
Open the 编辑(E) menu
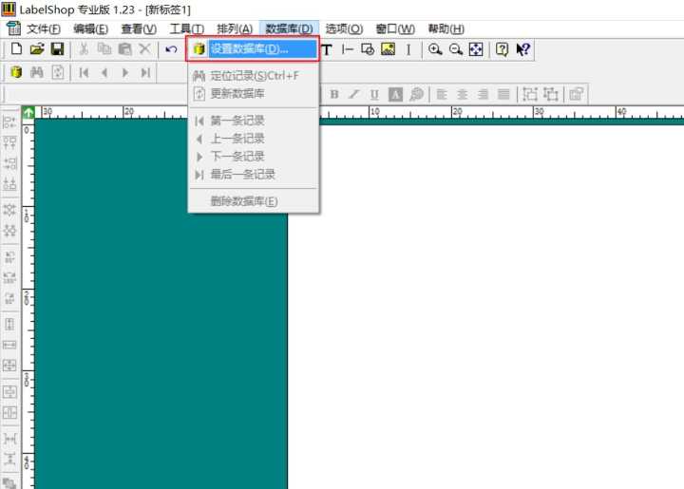tap(91, 29)
